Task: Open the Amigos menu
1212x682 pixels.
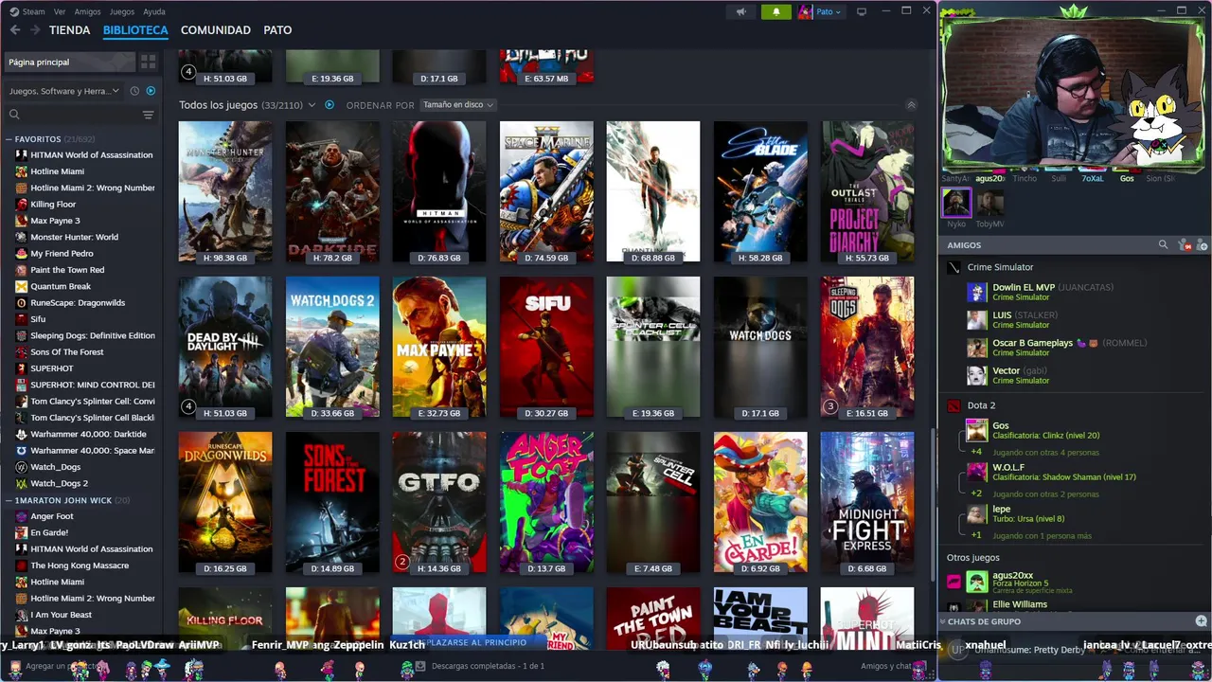Action: pyautogui.click(x=87, y=11)
